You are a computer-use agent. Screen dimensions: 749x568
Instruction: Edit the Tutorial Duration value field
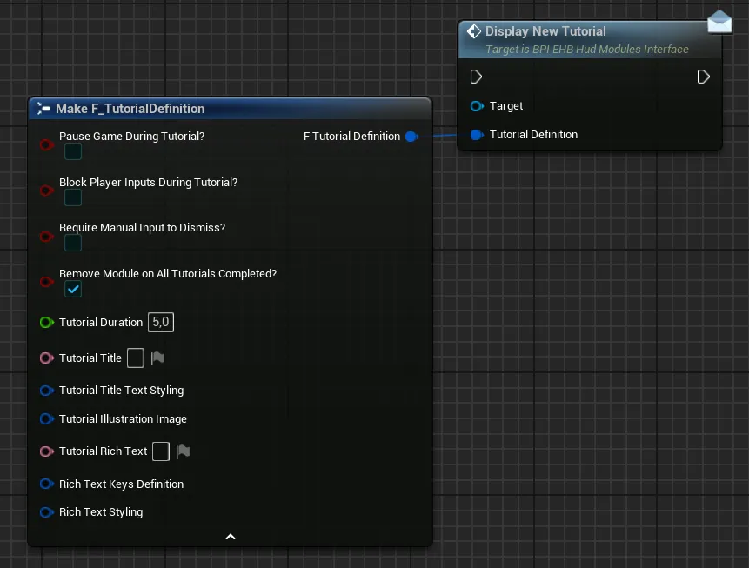[x=161, y=322]
